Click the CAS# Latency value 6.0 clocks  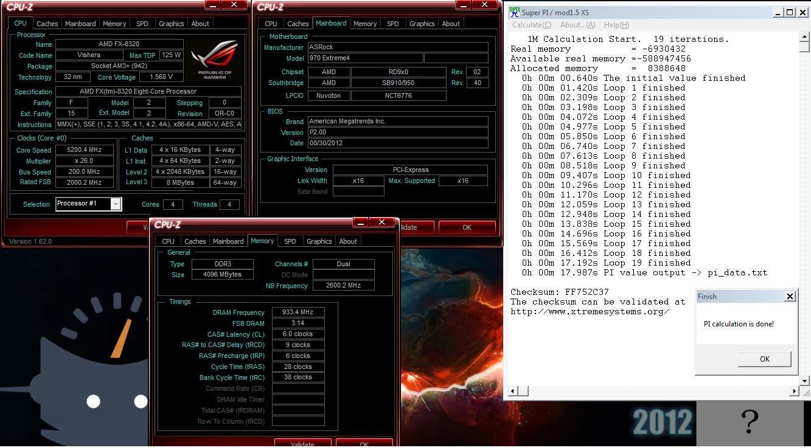298,334
